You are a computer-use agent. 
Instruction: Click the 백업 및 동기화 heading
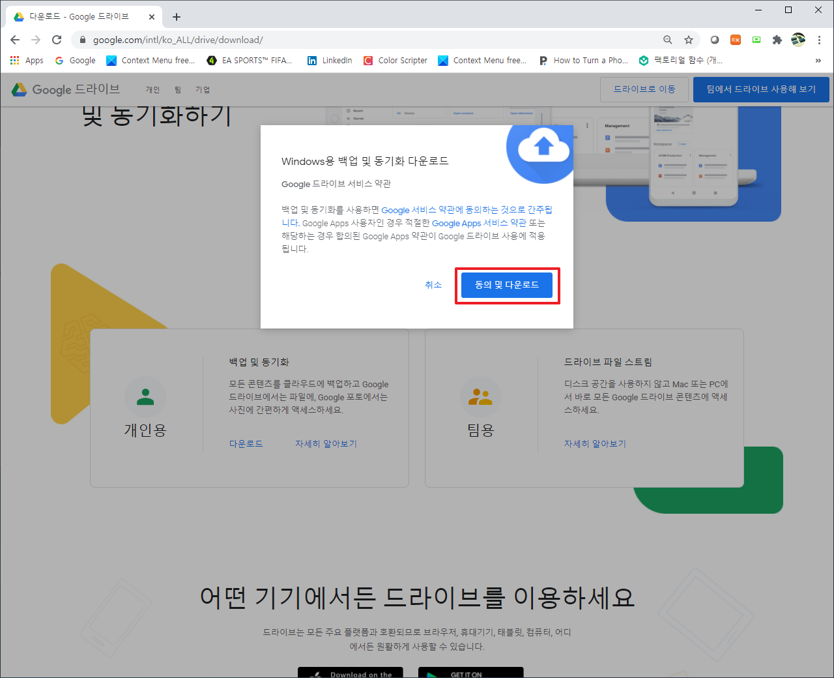pyautogui.click(x=259, y=362)
